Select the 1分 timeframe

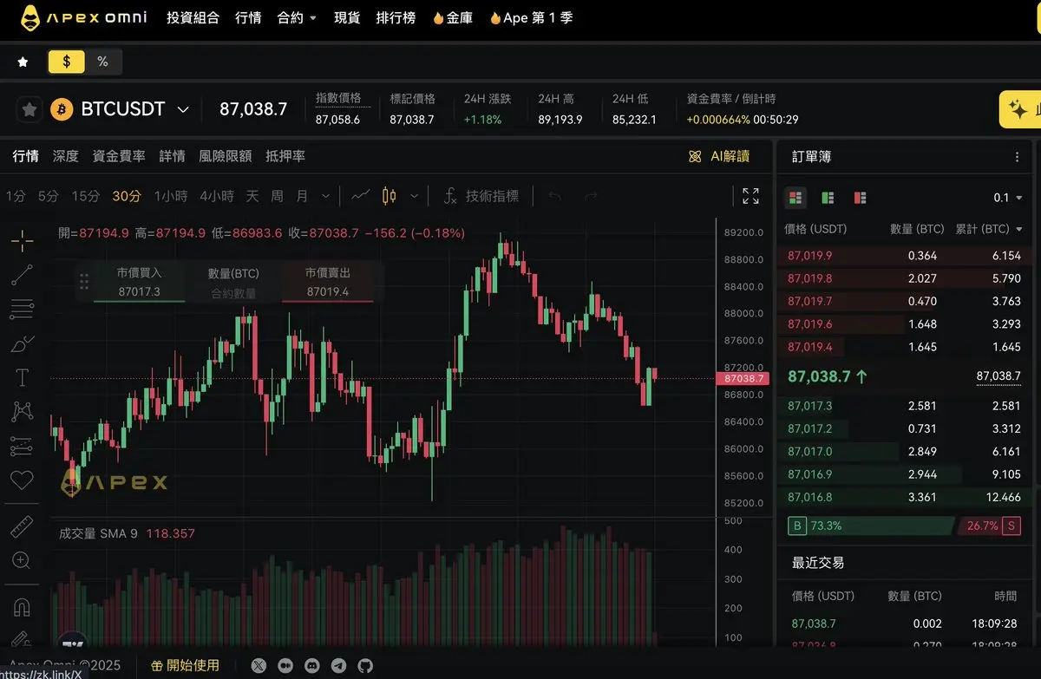(16, 196)
